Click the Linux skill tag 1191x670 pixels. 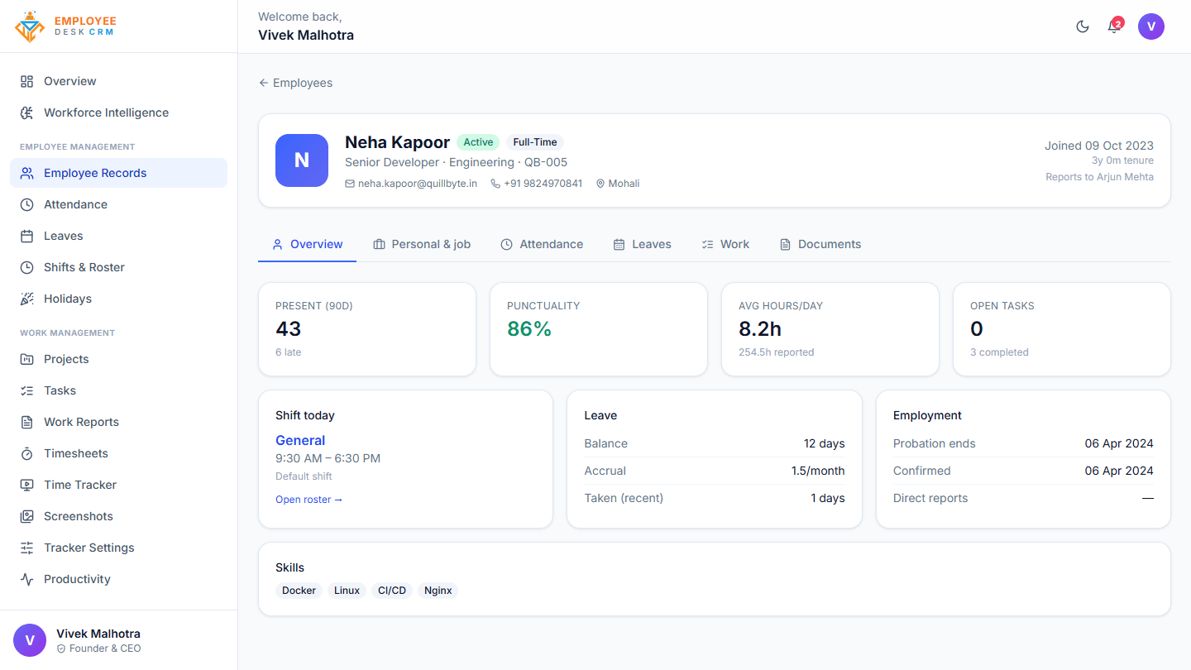(347, 591)
